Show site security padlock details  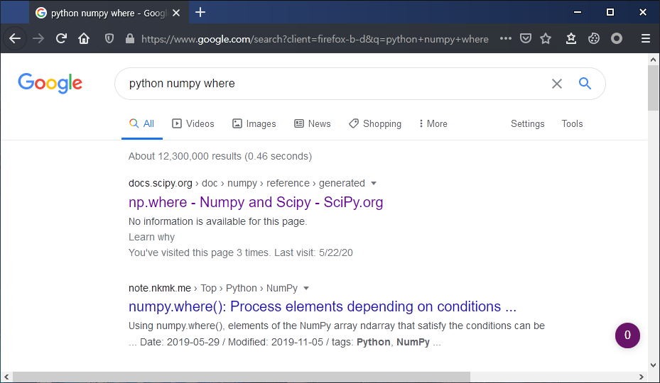click(130, 39)
